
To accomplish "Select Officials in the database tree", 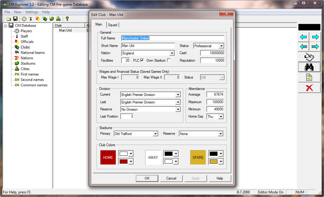I will click(27, 42).
